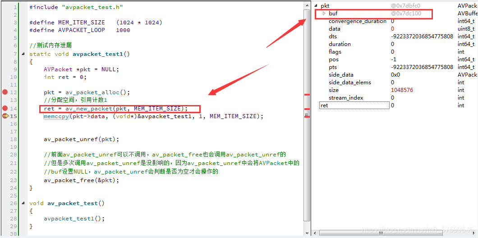Viewport: 478px width, 238px height.
Task: Click the int type of ret
Action: click(x=461, y=105)
